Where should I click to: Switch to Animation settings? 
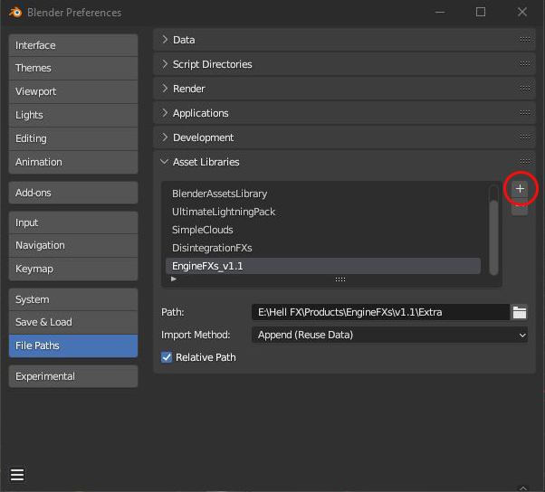coord(73,162)
